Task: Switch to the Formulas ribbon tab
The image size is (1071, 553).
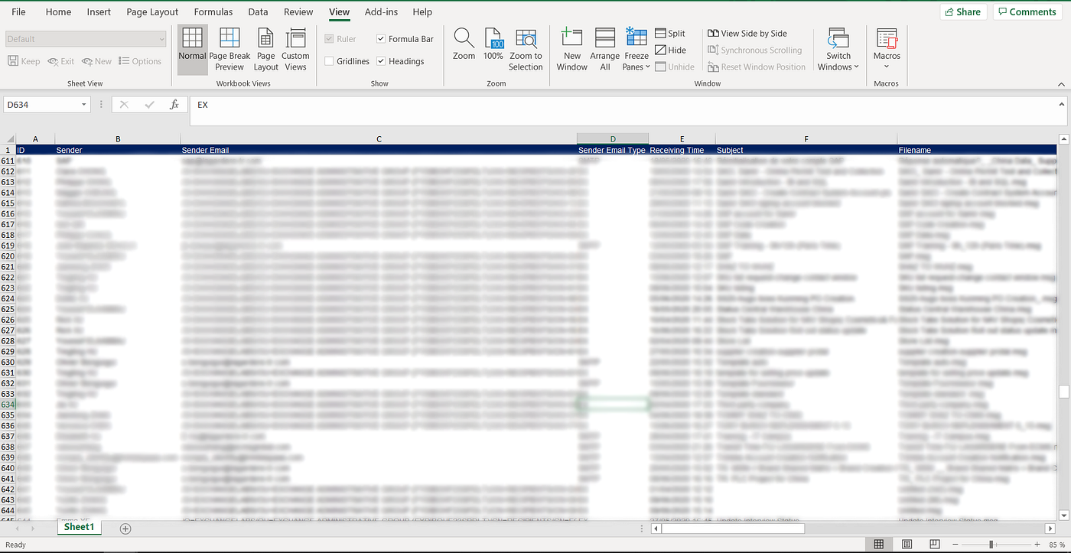Action: pos(213,11)
